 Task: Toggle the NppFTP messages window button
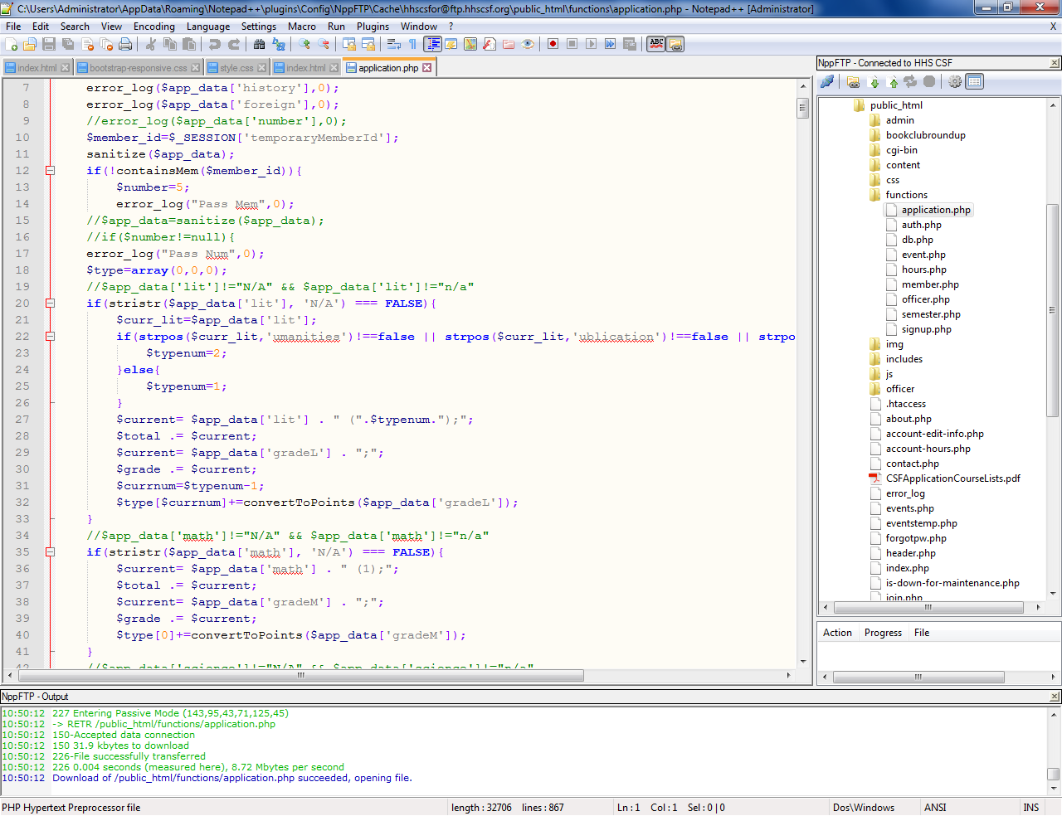tap(975, 81)
